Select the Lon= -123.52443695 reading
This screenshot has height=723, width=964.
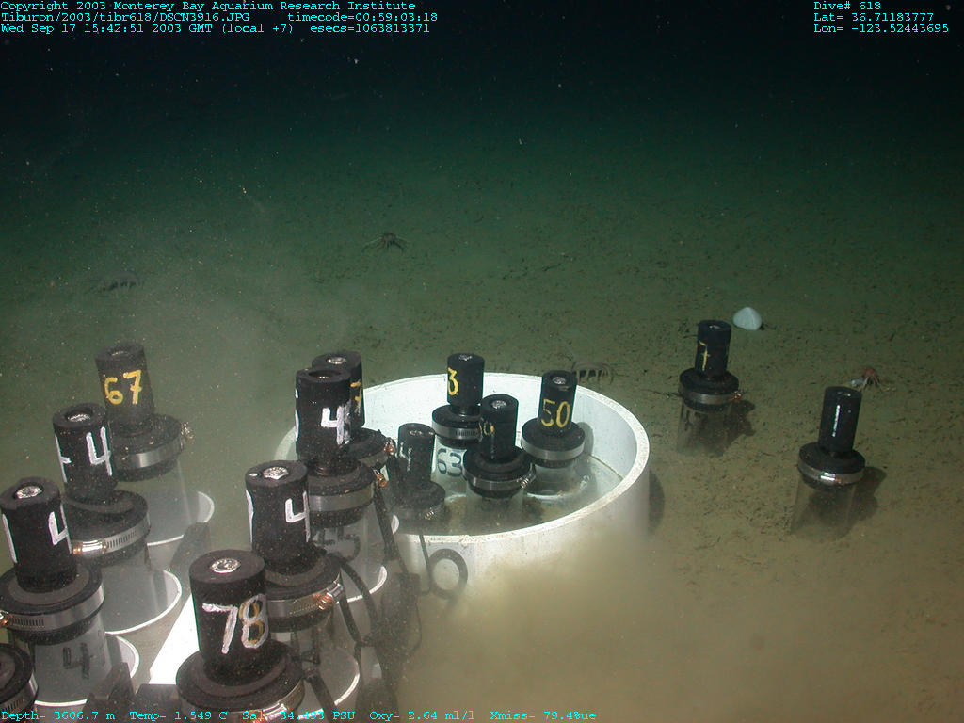click(881, 28)
